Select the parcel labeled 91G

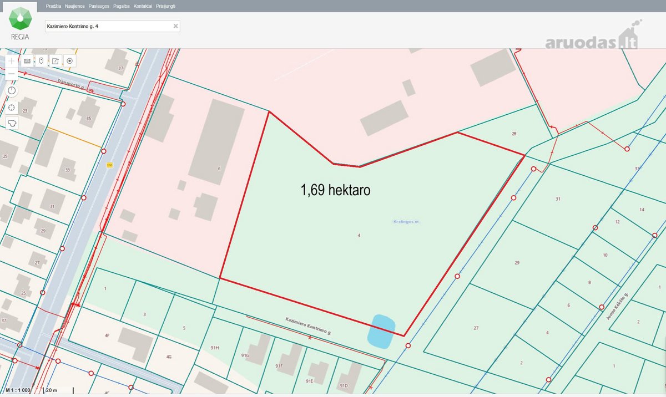pos(245,355)
